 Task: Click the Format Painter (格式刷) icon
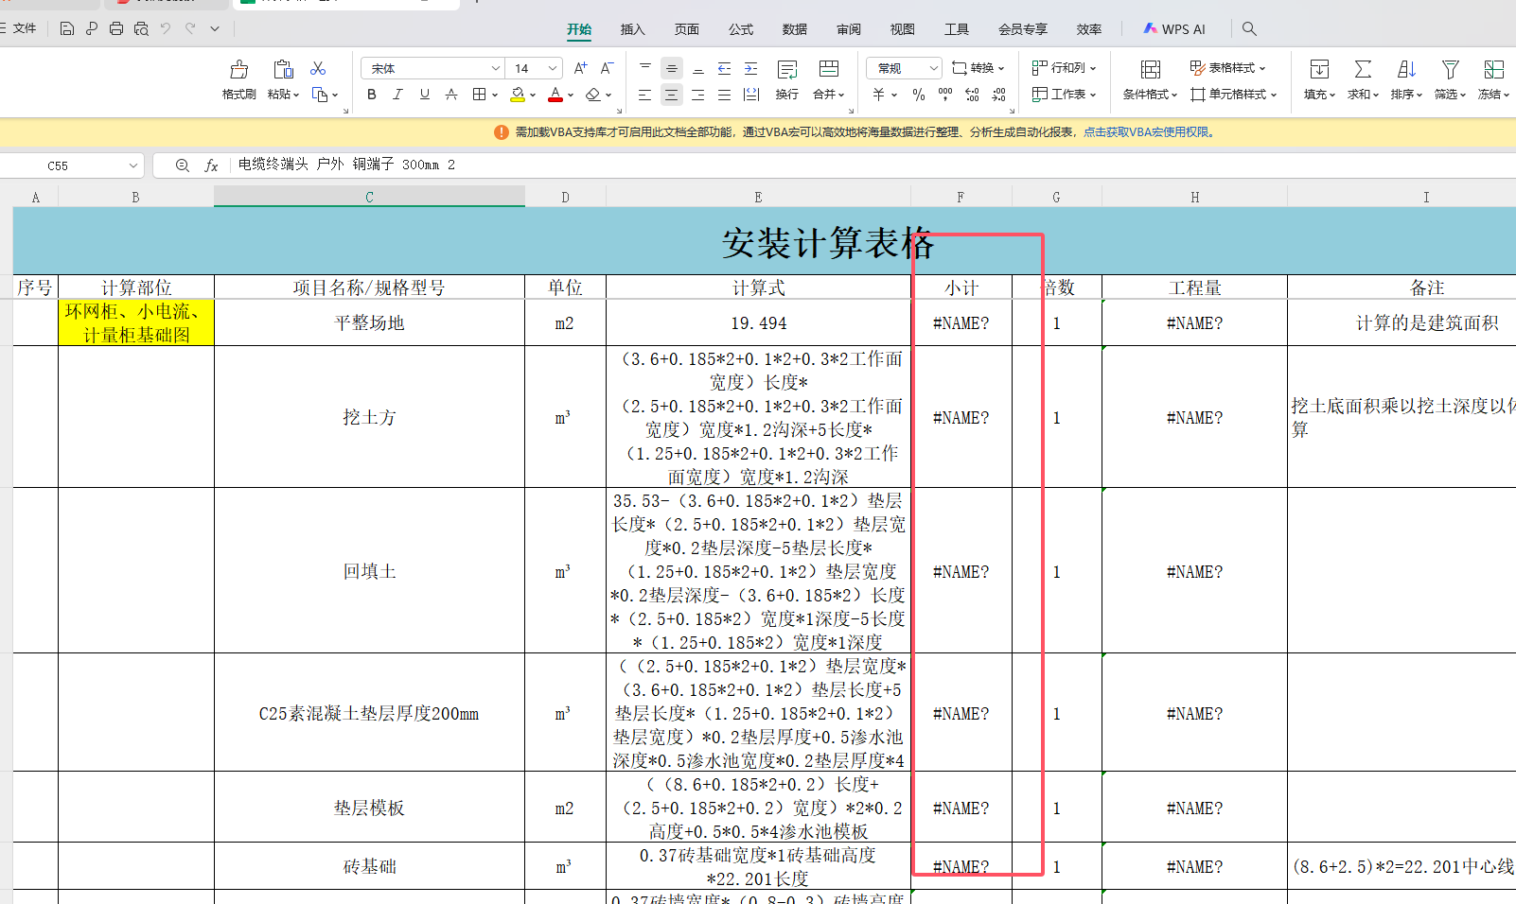pyautogui.click(x=239, y=69)
